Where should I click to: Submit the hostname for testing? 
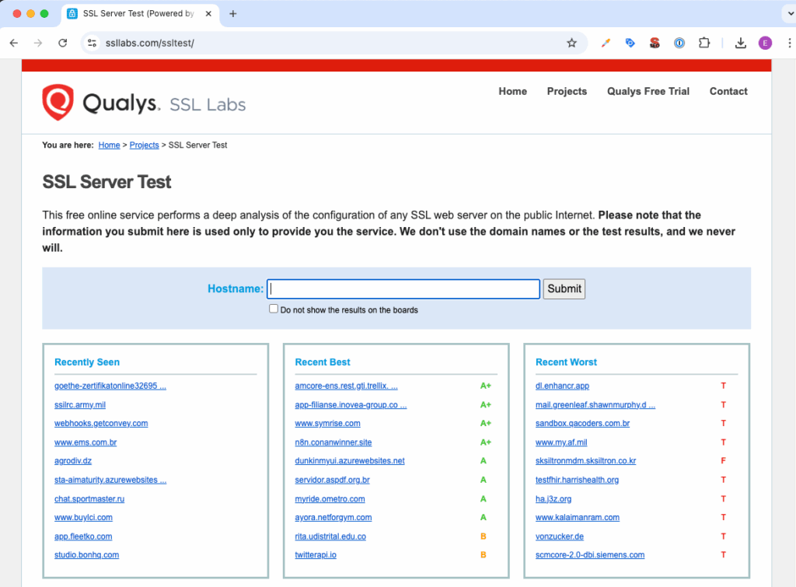click(564, 289)
